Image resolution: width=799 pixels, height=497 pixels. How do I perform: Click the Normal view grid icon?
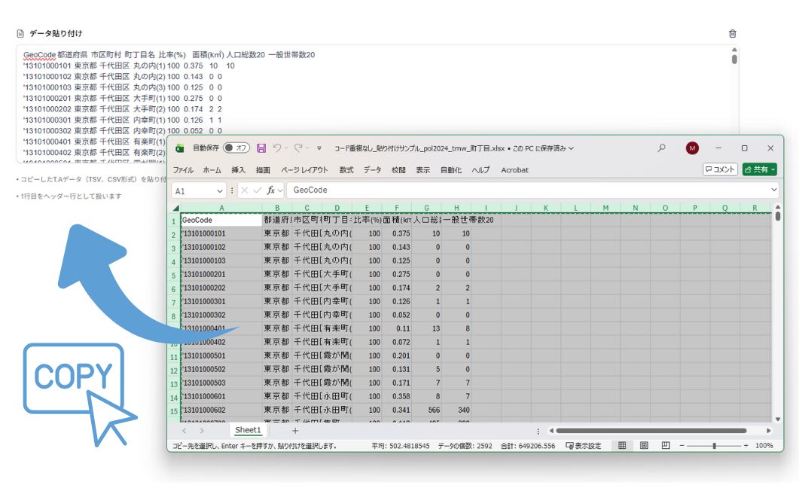pyautogui.click(x=622, y=446)
